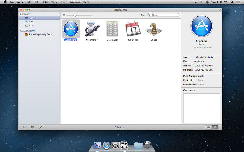244x152 pixels.
Task: Click the plus add button in the bottom bar
Action: point(24,127)
